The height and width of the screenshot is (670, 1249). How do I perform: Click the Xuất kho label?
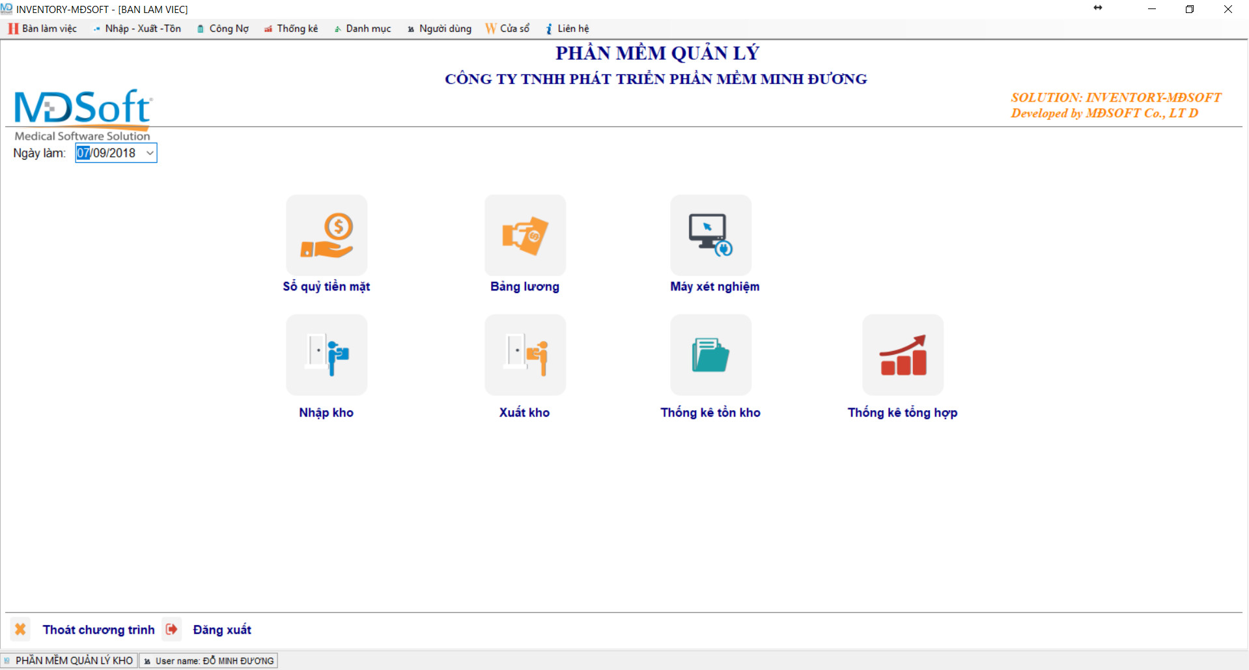pos(524,412)
